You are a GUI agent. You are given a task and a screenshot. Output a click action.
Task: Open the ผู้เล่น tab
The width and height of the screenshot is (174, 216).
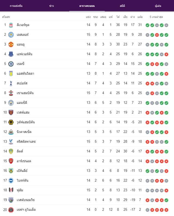pyautogui.click(x=158, y=6)
